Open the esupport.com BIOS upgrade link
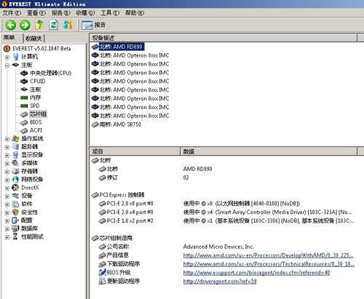Screen dimensions: 364x299 (256, 273)
